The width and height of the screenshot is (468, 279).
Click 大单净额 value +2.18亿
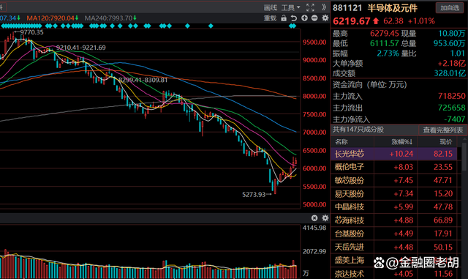coord(451,64)
